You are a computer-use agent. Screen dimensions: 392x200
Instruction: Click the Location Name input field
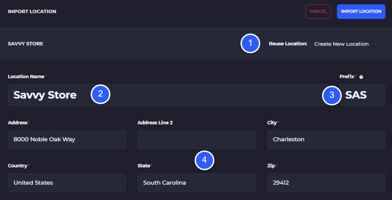tap(167, 95)
